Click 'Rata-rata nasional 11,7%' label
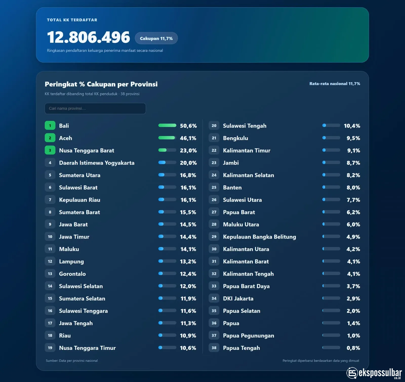The image size is (405, 382). (335, 84)
